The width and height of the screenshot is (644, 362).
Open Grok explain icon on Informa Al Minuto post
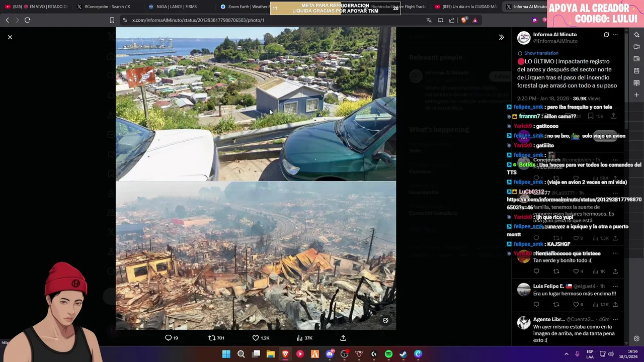[x=606, y=35]
